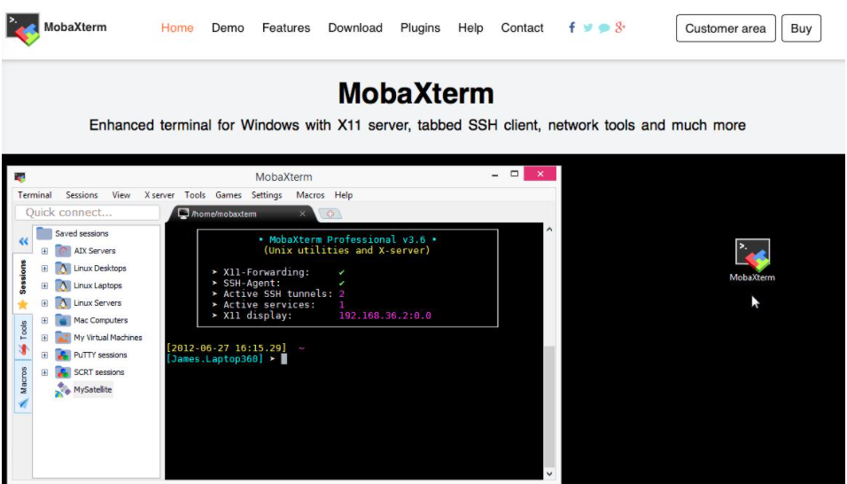Click the MobaXterm desktop shortcut icon
Image resolution: width=847 pixels, height=484 pixels.
point(752,255)
